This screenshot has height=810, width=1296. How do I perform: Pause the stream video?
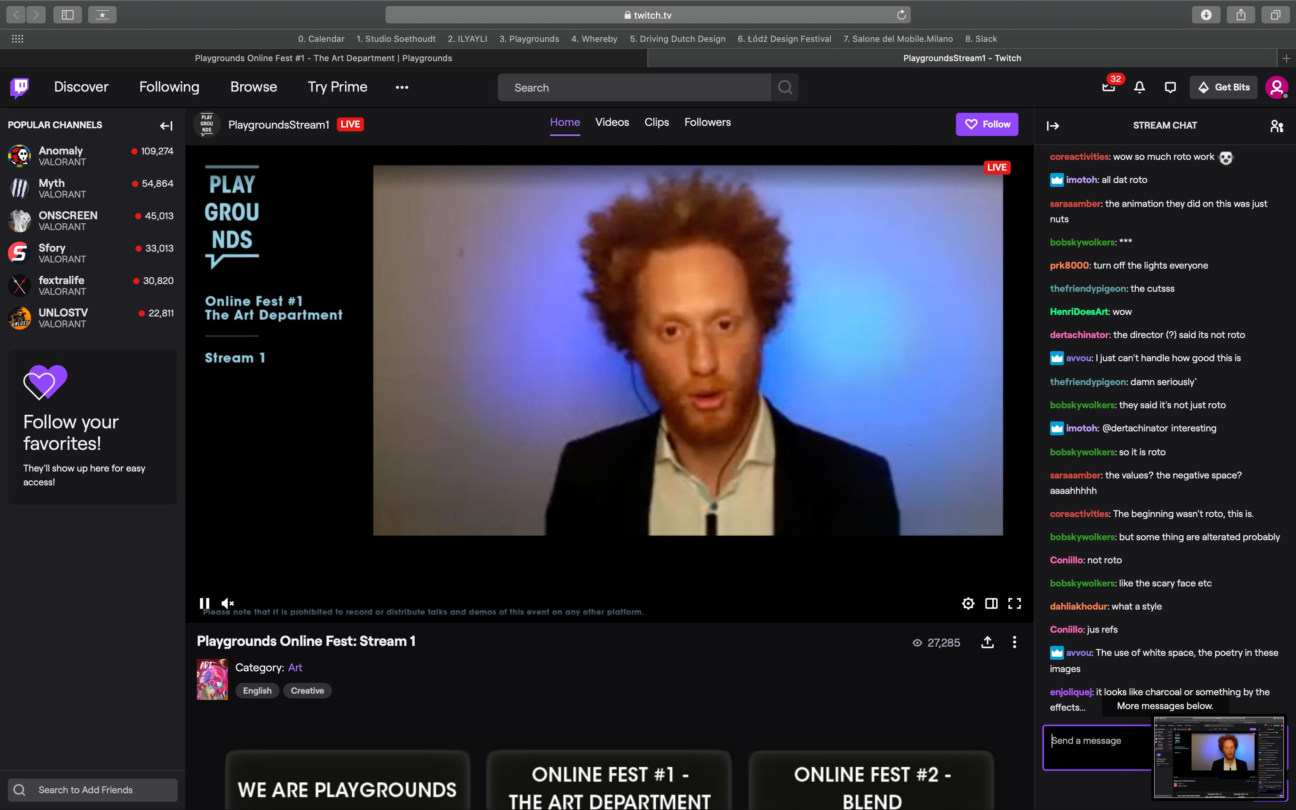(204, 603)
